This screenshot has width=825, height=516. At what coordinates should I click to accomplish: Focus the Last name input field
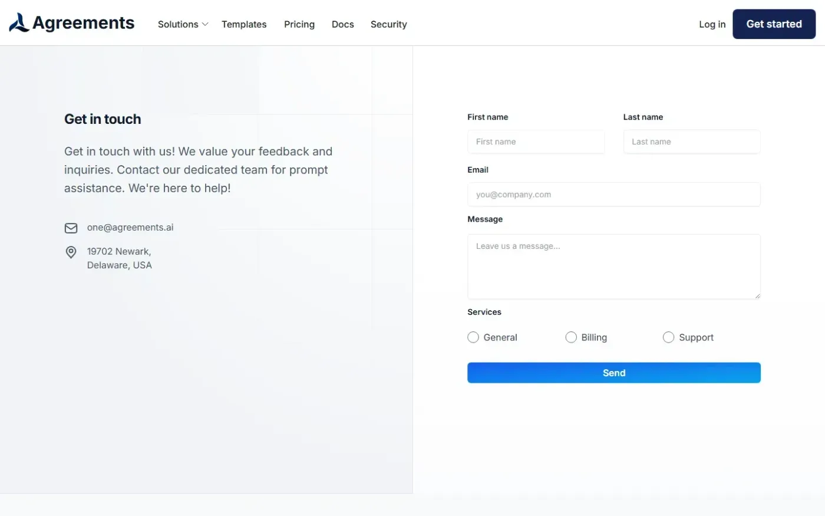pyautogui.click(x=692, y=142)
